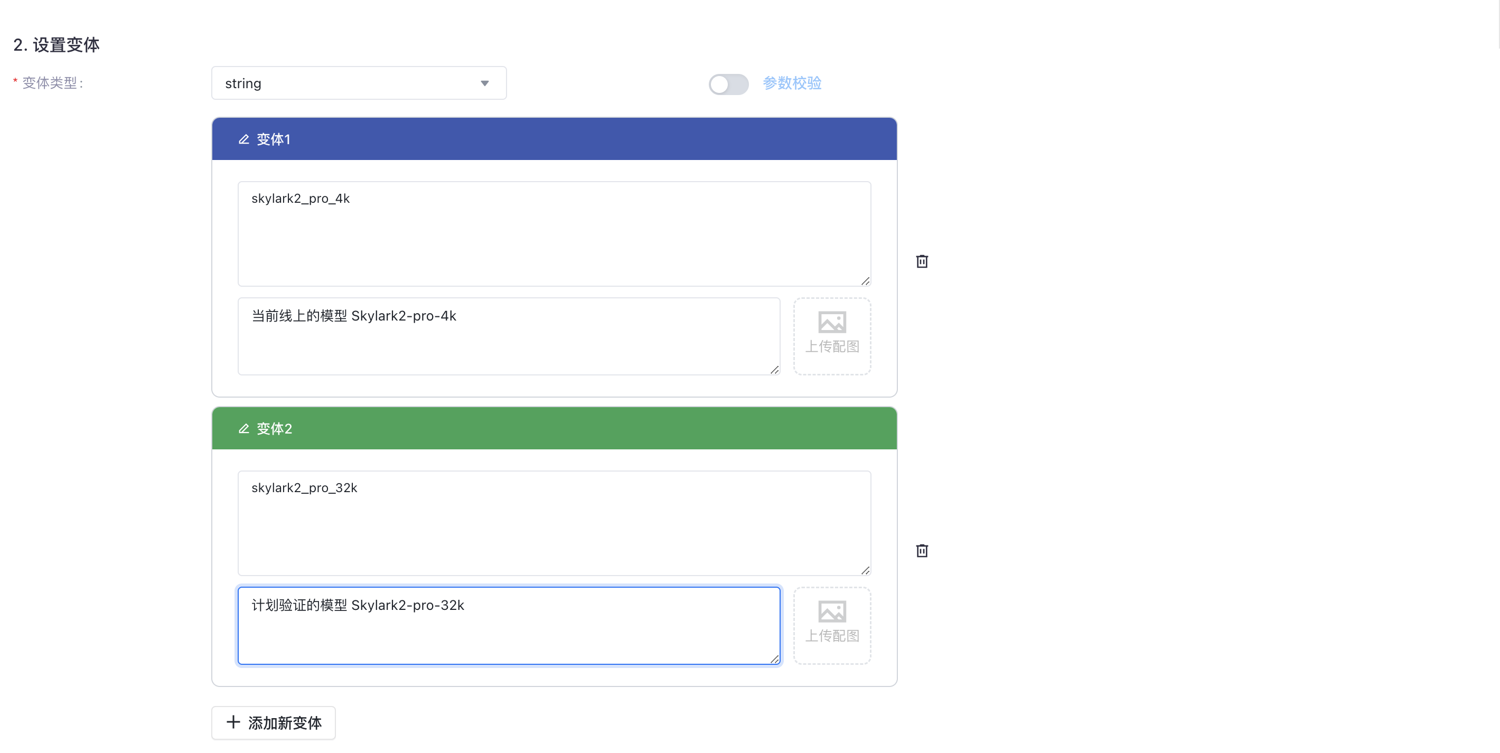The image size is (1500, 753).
Task: Click the edit pencil icon for 变体2
Action: click(x=243, y=429)
